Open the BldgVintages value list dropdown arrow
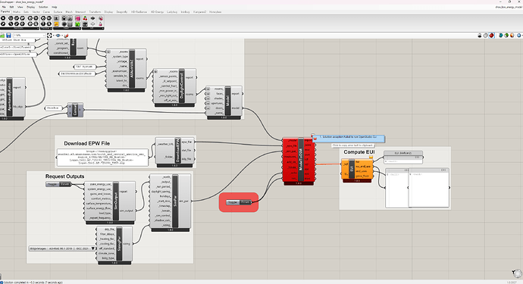Viewport: 523px width, 284px height. point(93,248)
